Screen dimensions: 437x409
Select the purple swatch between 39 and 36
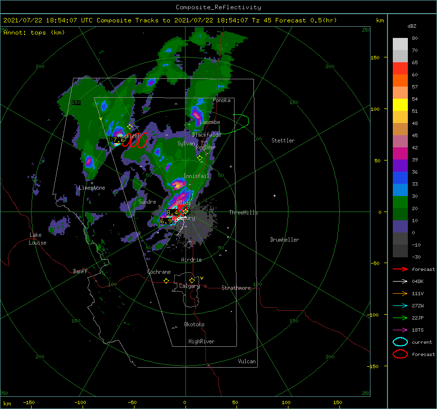click(x=400, y=165)
